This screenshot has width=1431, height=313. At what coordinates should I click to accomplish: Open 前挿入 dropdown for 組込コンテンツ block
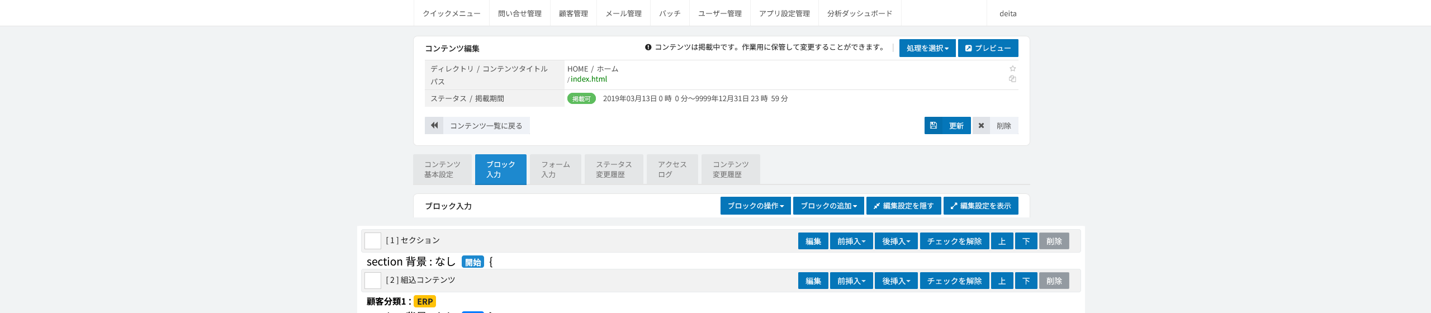851,281
